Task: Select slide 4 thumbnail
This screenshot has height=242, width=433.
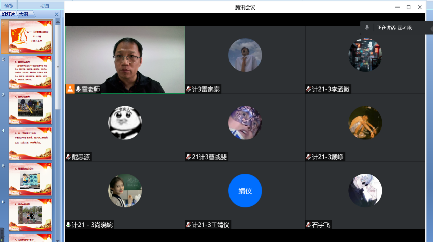Action: tap(30, 144)
